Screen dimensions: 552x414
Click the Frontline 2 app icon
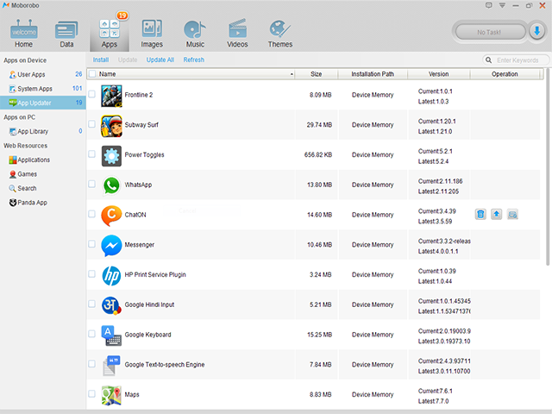point(111,96)
